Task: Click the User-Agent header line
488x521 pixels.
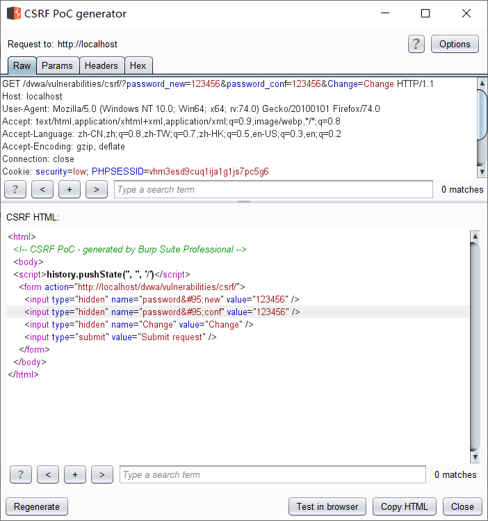Action: pos(191,109)
